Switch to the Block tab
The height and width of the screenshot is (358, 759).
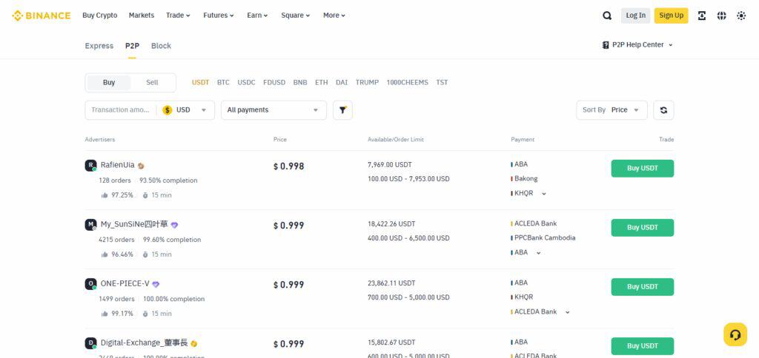click(x=161, y=46)
